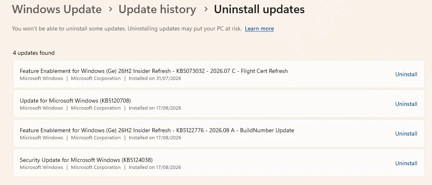Select the Security Update (KB5124038) entry title
432x185 pixels.
click(x=86, y=160)
